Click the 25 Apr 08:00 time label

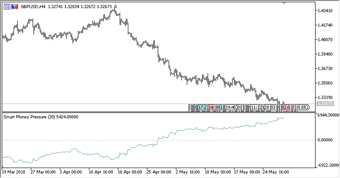tap(159, 172)
